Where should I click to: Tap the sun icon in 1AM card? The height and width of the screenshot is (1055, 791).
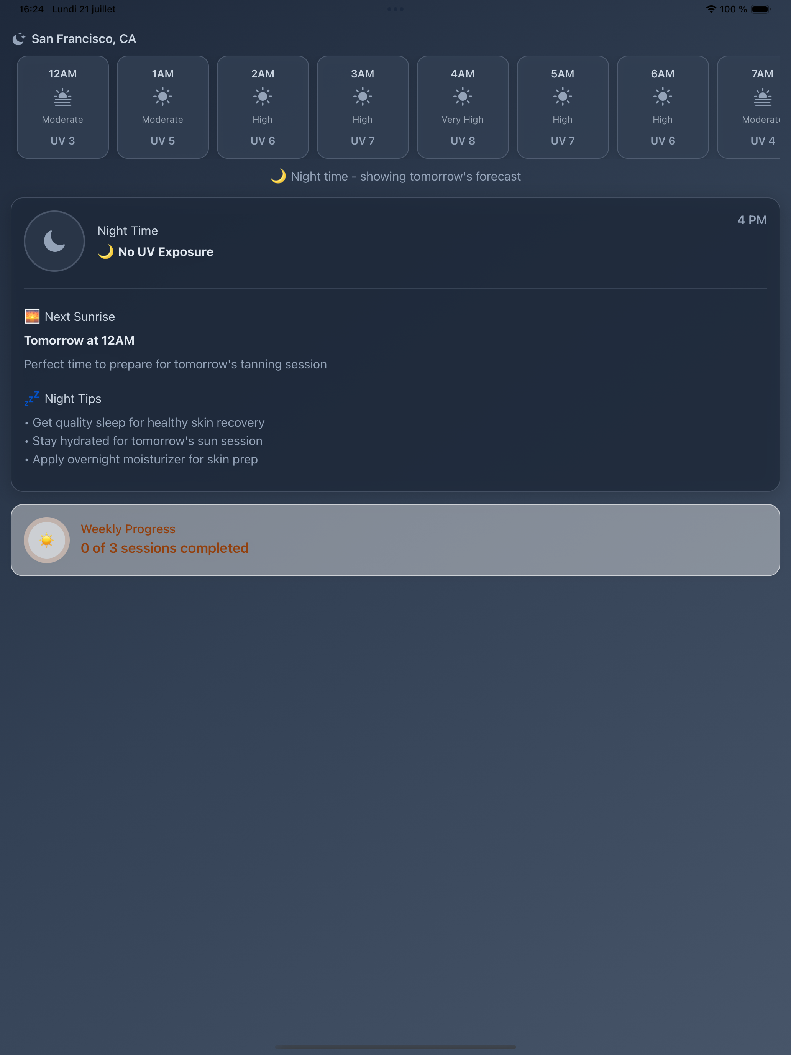coord(162,97)
